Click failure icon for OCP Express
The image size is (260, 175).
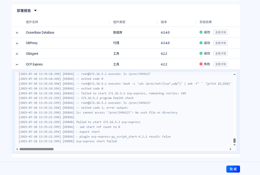[x=201, y=64]
